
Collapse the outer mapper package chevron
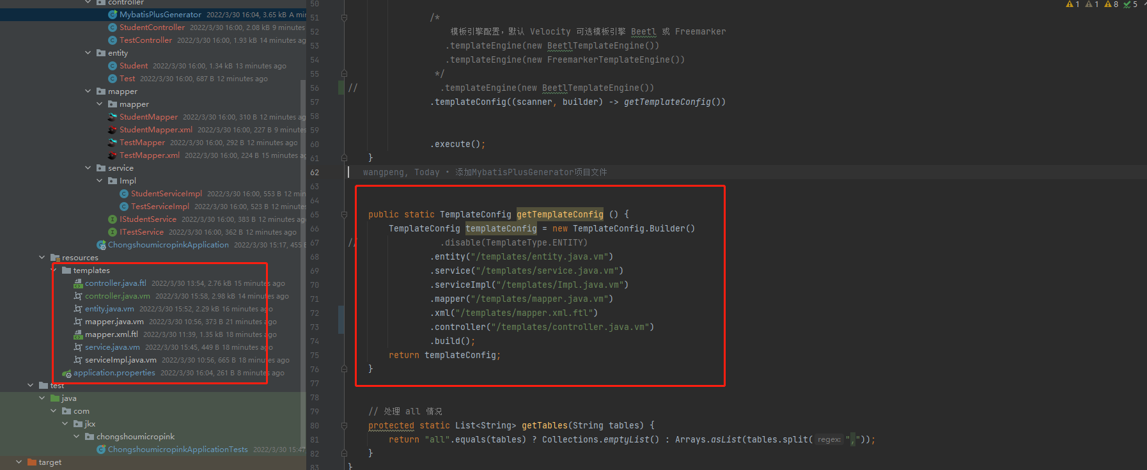pyautogui.click(x=88, y=91)
